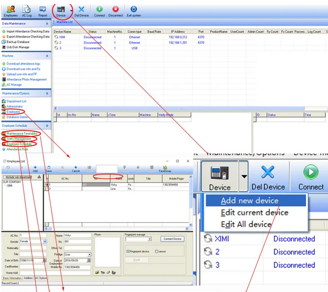Click the department tree icon beside include sub department
Screen dimensions: 328x292
click(x=39, y=177)
